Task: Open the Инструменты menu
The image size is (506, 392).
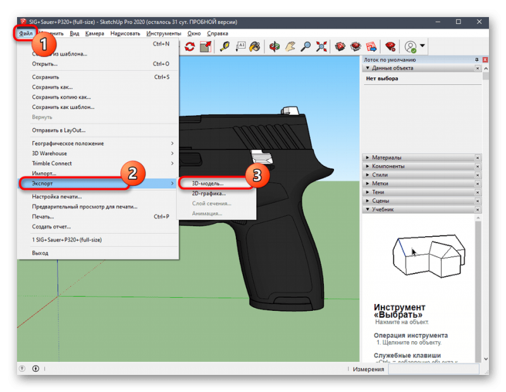Action: pos(164,34)
